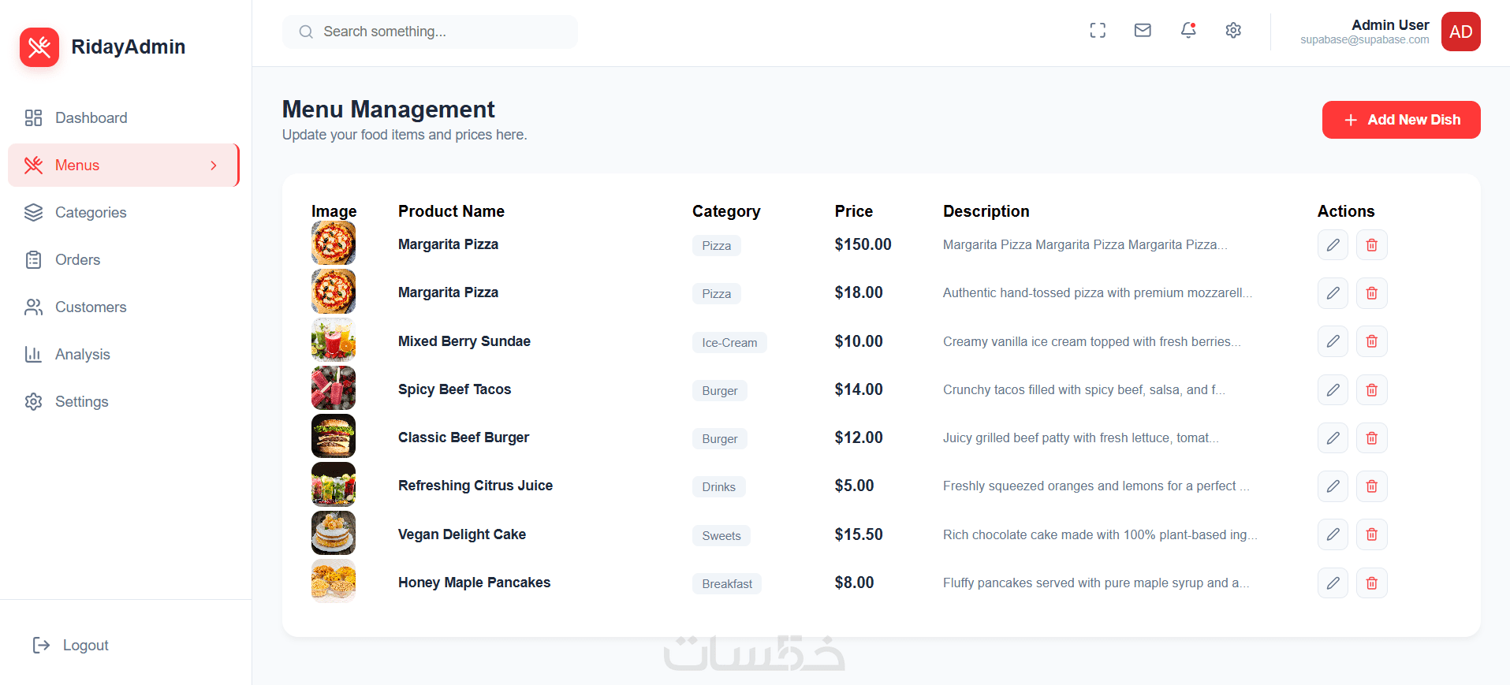
Task: Click the RidayAdmin logo icon
Action: 39,47
